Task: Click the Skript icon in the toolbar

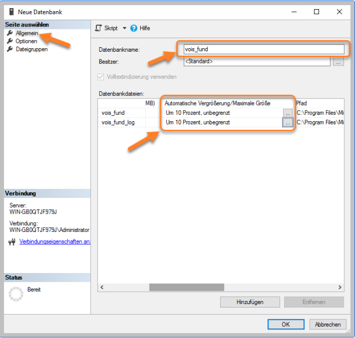Action: (x=98, y=28)
